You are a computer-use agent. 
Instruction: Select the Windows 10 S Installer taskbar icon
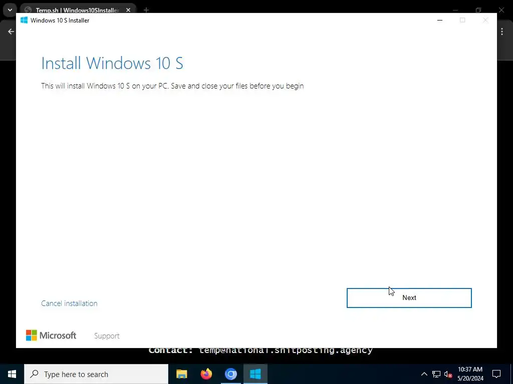[255, 374]
